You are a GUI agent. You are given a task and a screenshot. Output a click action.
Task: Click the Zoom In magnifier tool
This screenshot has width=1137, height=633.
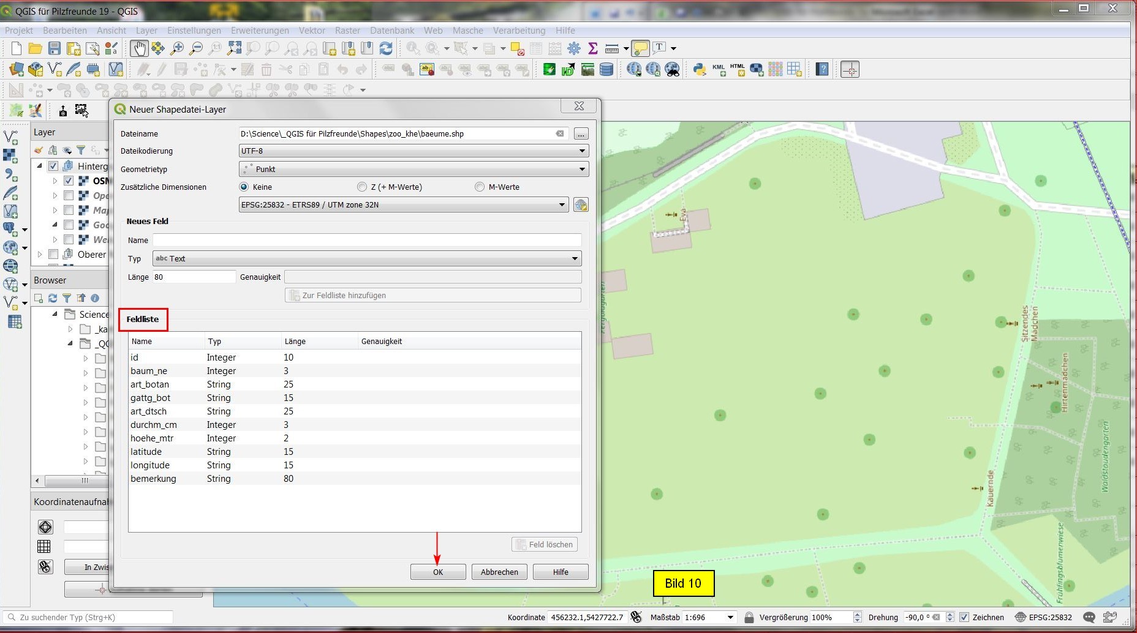177,48
